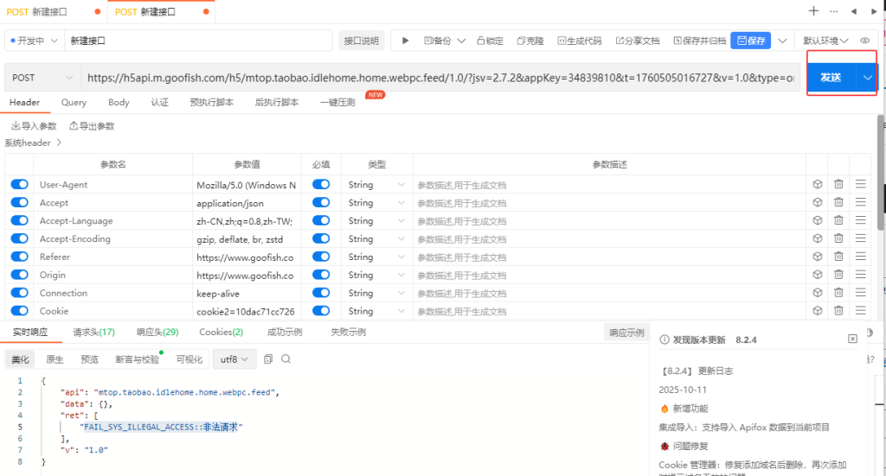Open the POST method dropdown
886x476 pixels.
(42, 78)
